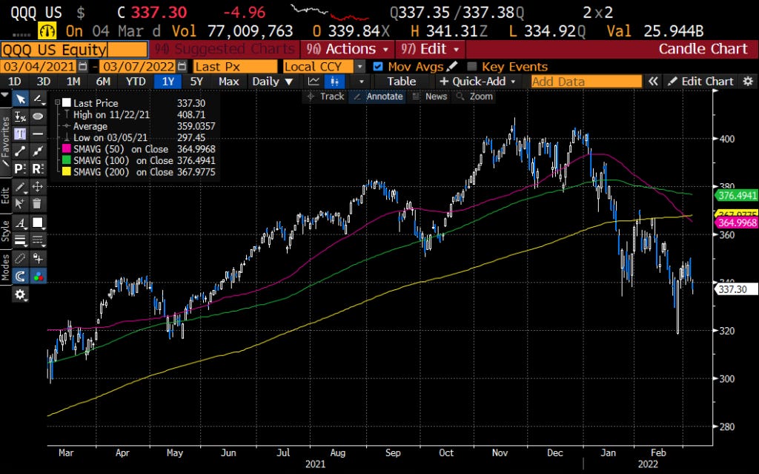This screenshot has height=474, width=759.
Task: Click the Add Data input field
Action: click(x=586, y=82)
